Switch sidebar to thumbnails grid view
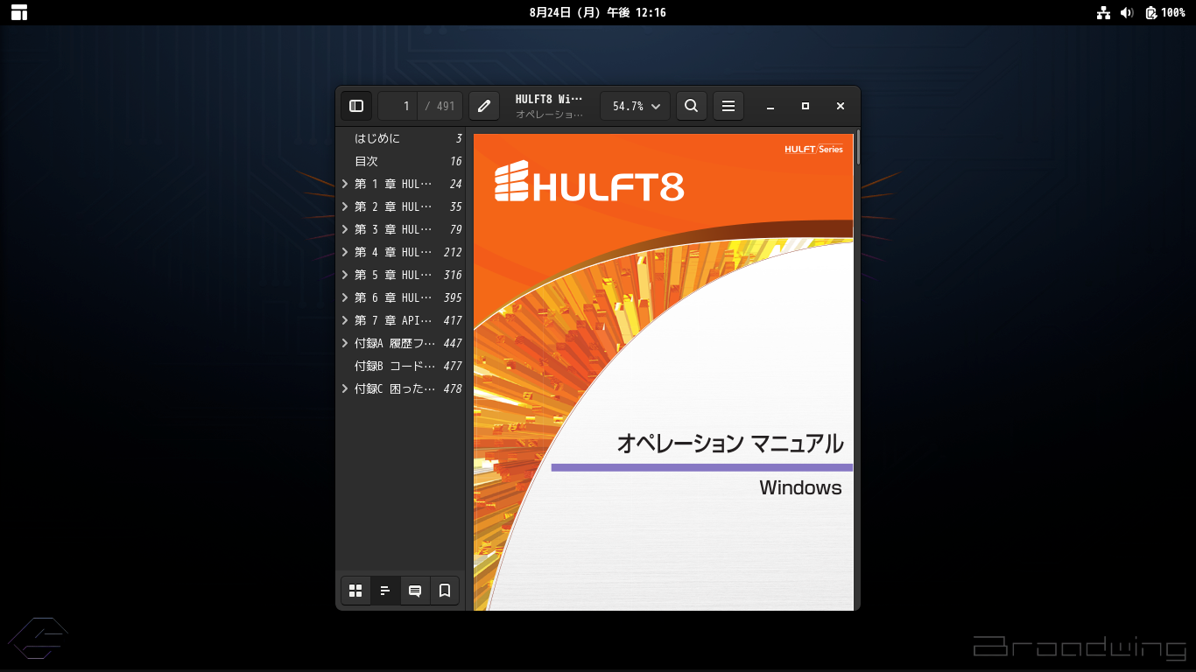Screen dimensions: 1196x672 tap(355, 591)
